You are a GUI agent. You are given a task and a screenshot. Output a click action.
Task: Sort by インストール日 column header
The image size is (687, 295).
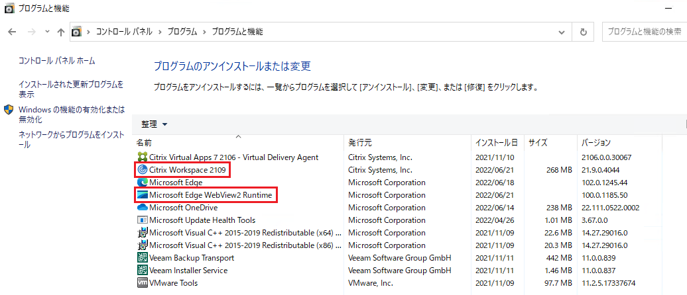click(498, 142)
